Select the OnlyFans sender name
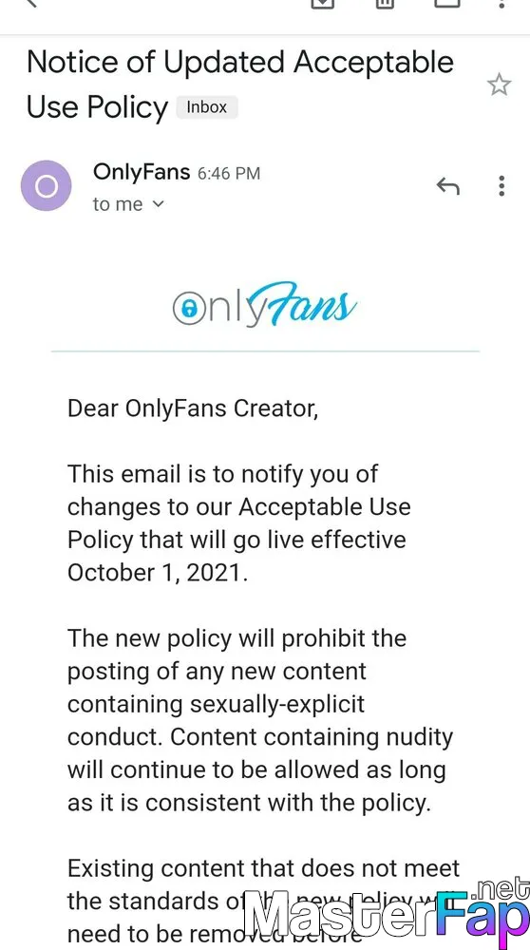The height and width of the screenshot is (950, 530). [142, 172]
